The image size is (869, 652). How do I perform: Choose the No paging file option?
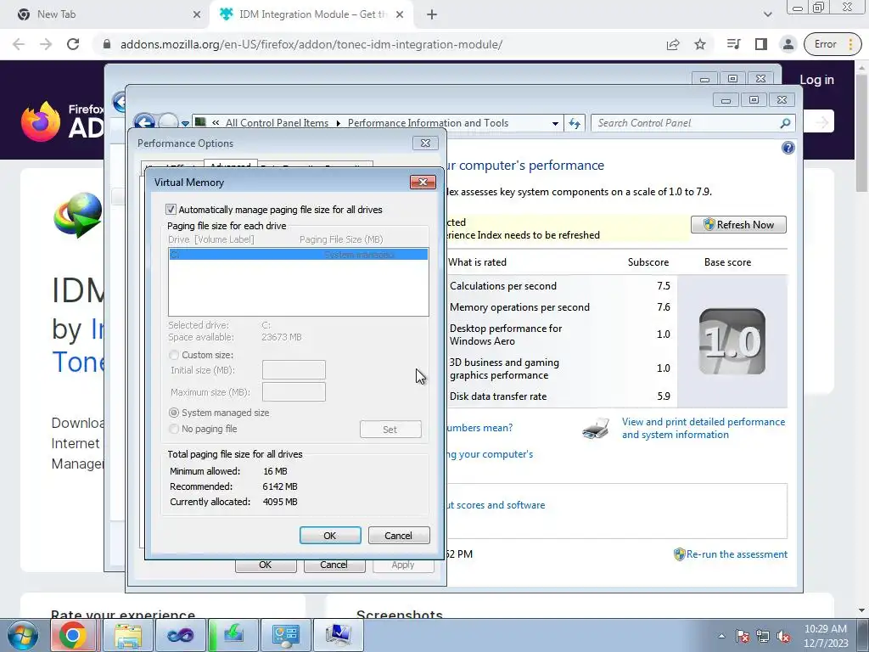(174, 429)
